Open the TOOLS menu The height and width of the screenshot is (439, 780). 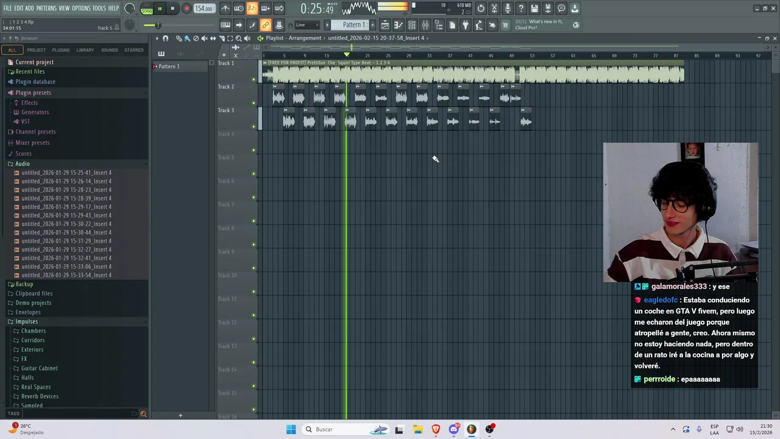tap(99, 8)
